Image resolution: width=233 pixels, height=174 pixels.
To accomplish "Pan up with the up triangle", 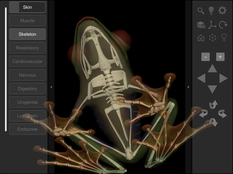I will [212, 68].
